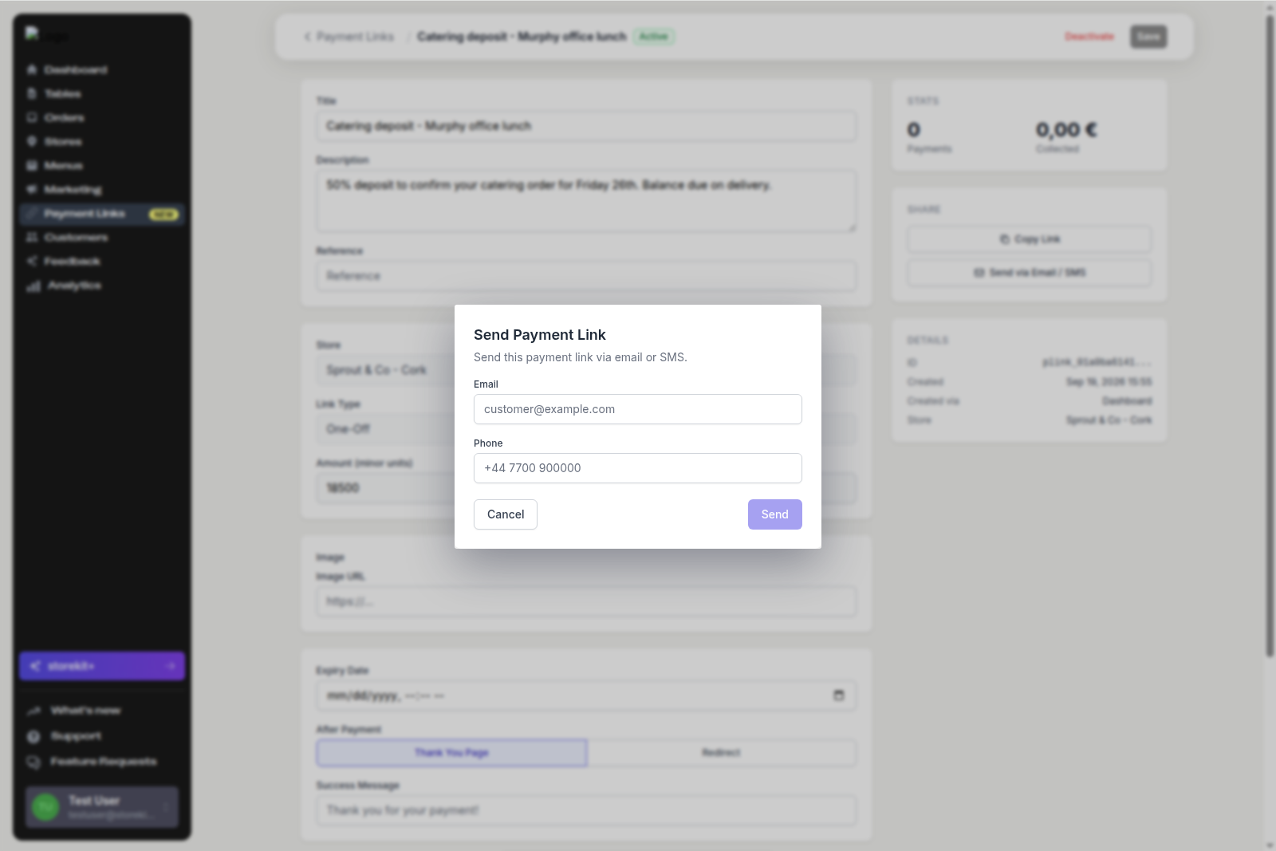The height and width of the screenshot is (851, 1276).
Task: Cancel the Send Payment Link dialog
Action: [x=506, y=514]
